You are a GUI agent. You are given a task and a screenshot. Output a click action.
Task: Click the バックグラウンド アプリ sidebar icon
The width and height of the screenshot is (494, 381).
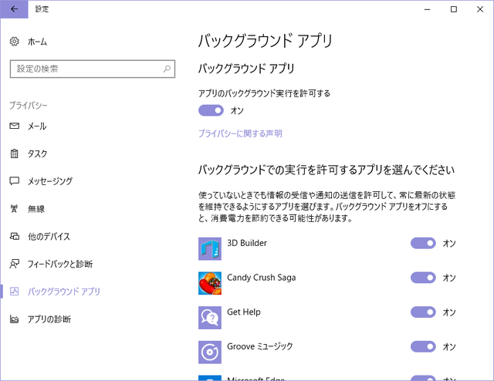tap(14, 292)
